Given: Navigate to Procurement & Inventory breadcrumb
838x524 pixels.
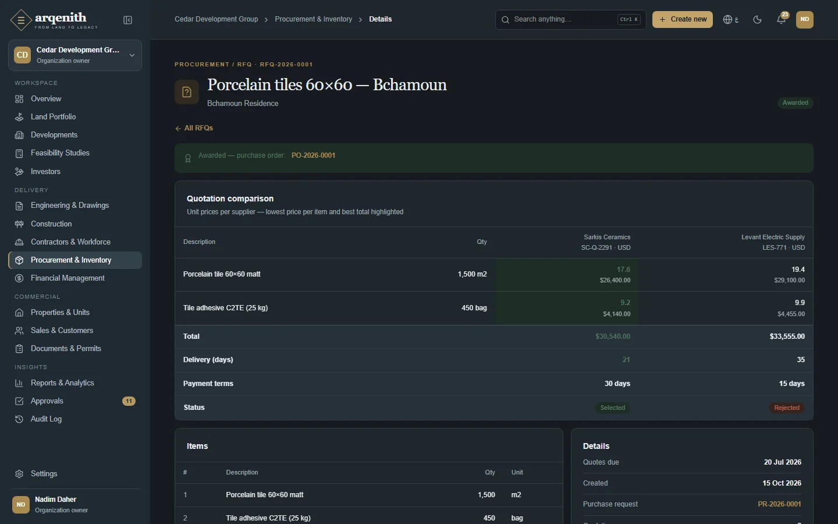Looking at the screenshot, I should (x=313, y=19).
